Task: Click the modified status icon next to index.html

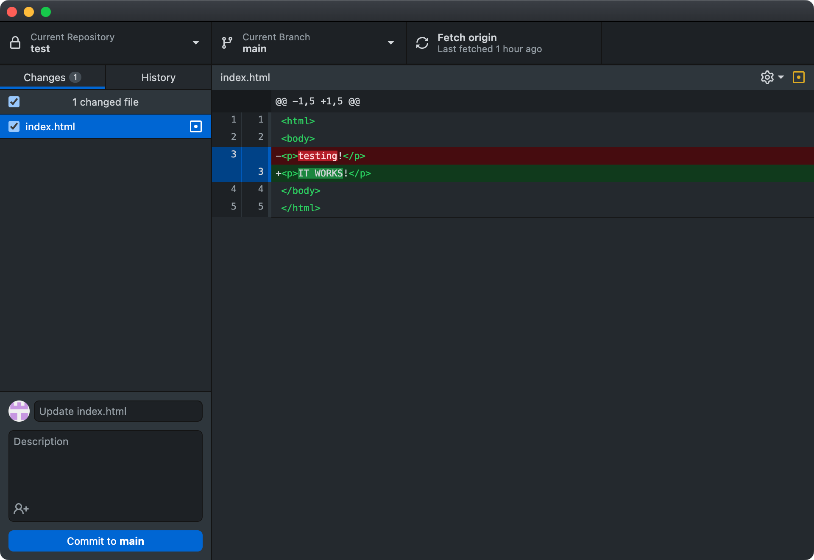Action: tap(195, 126)
